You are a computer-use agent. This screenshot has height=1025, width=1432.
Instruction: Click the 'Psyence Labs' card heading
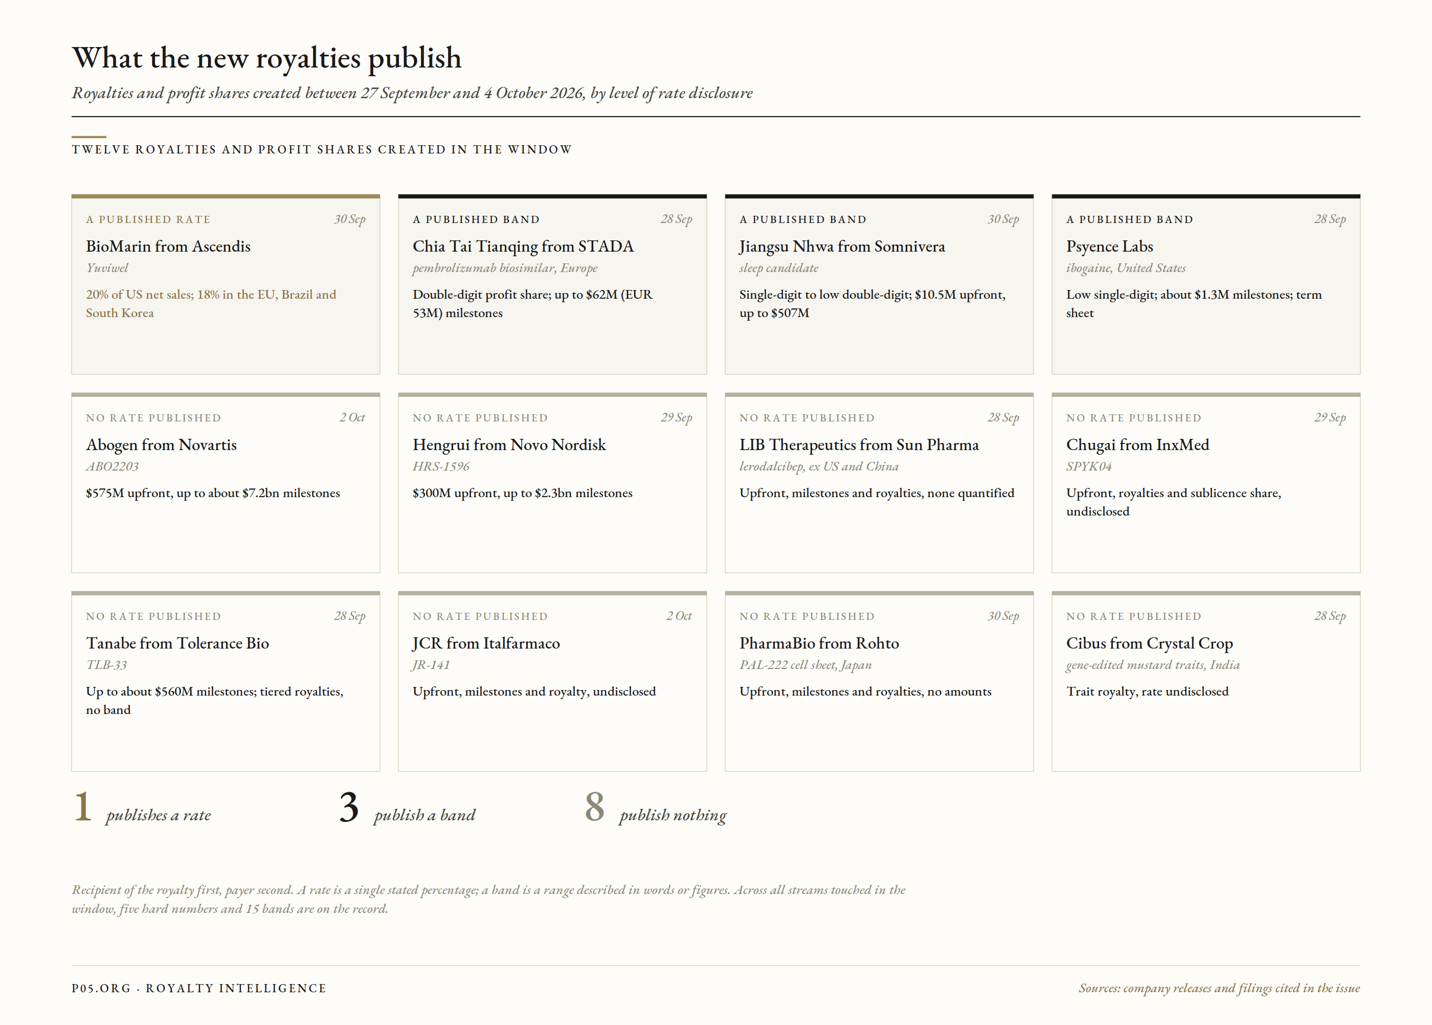click(1109, 246)
